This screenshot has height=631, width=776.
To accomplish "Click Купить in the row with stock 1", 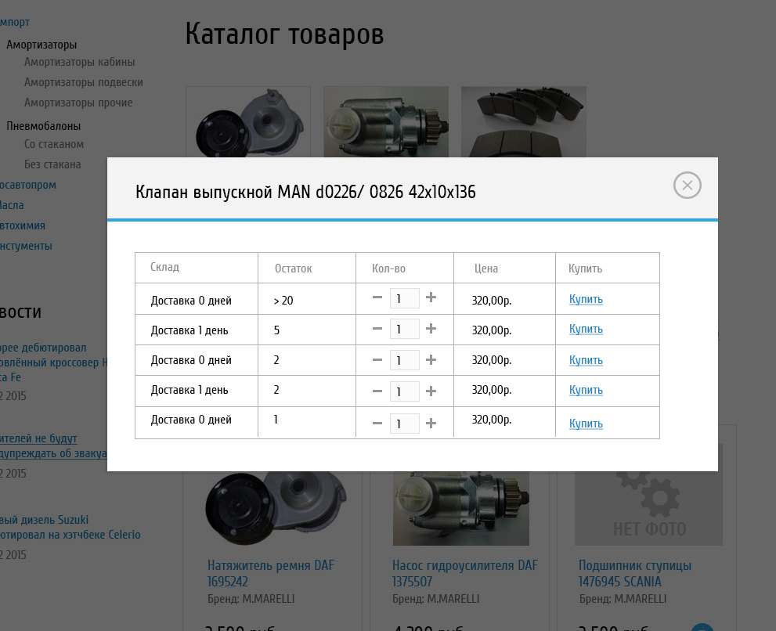I will pos(586,424).
